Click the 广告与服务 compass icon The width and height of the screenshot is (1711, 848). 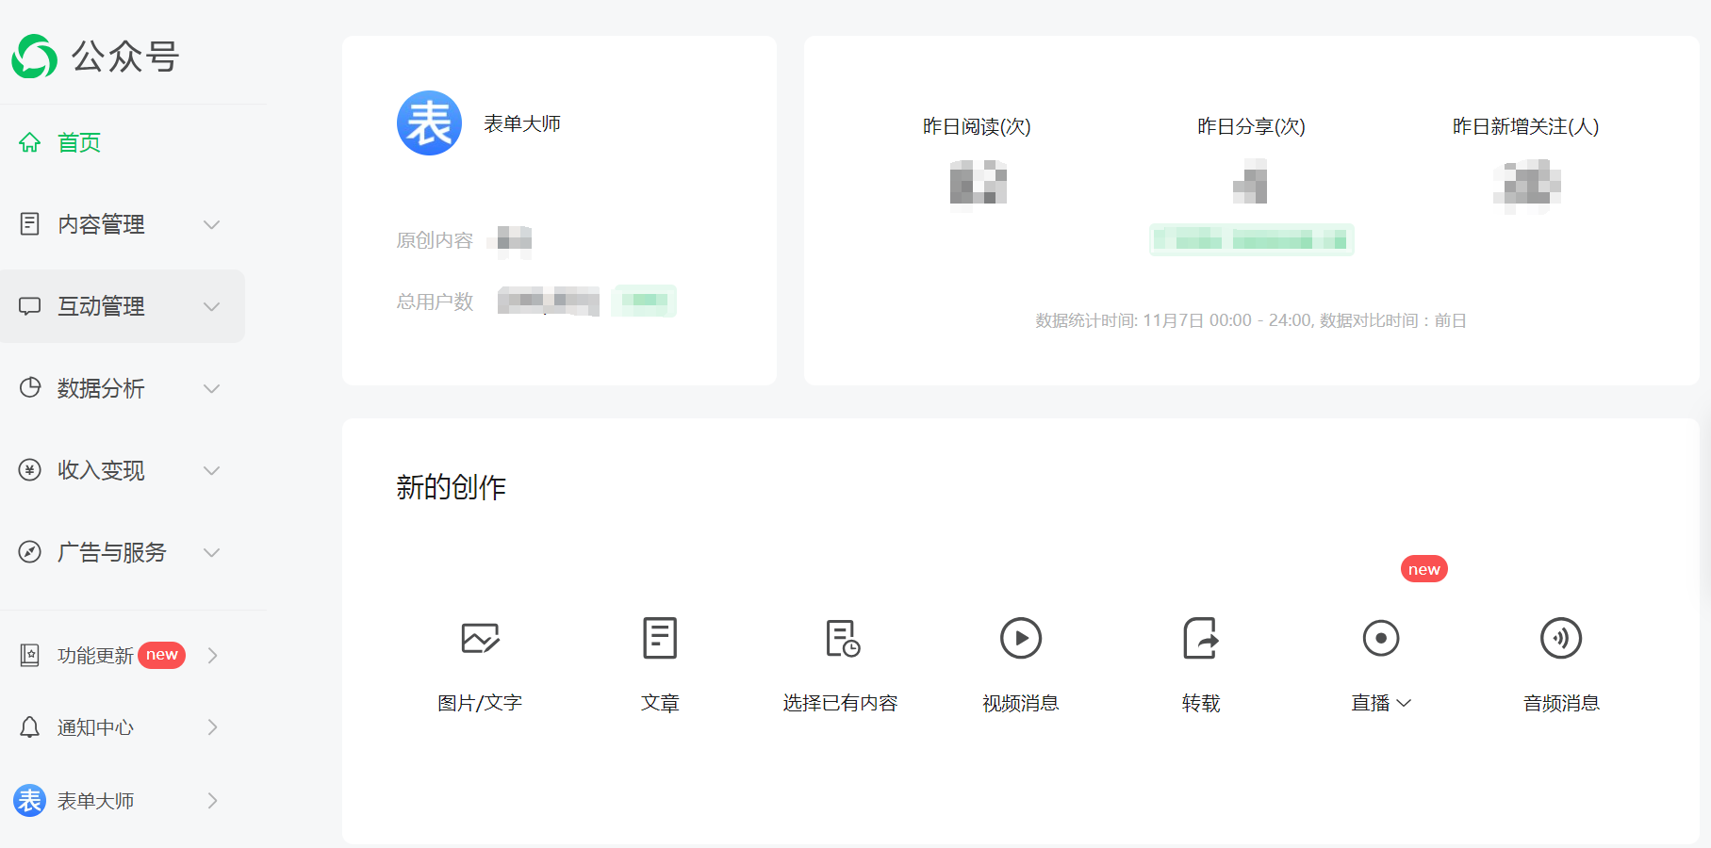click(30, 552)
